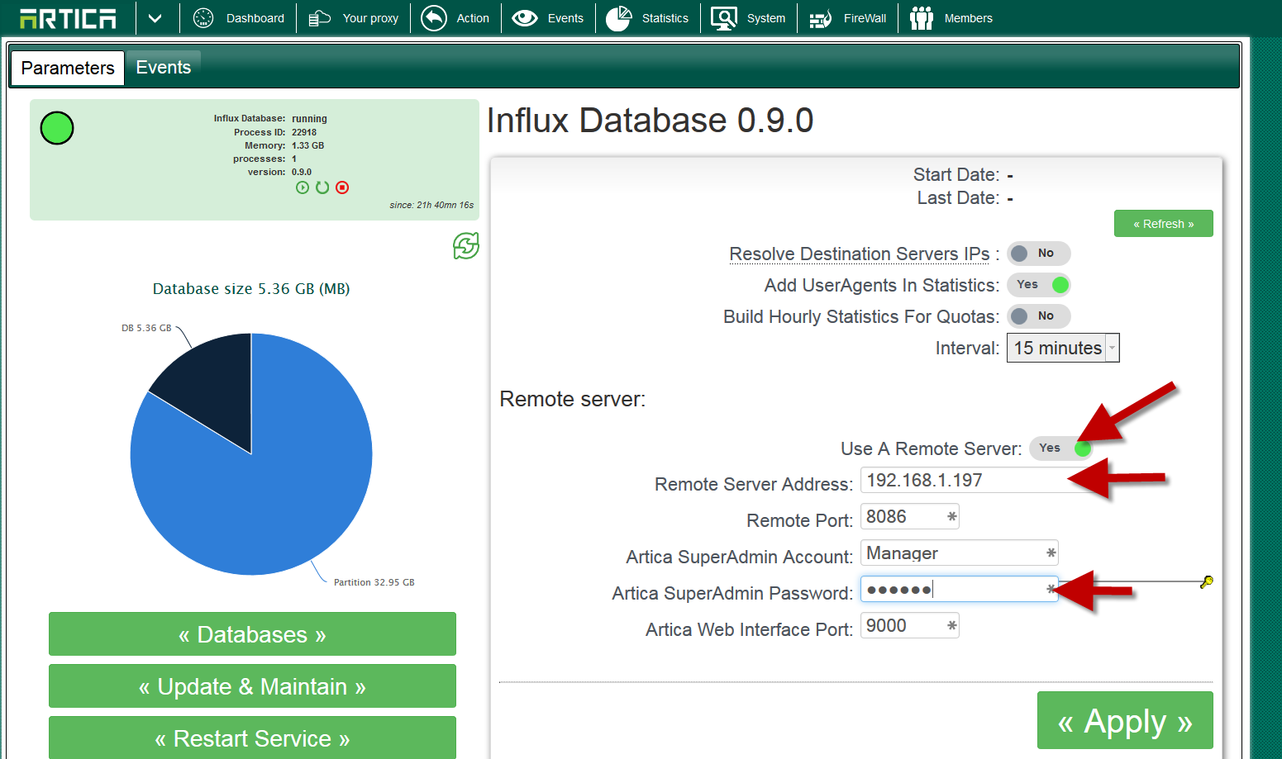Viewport: 1282px width, 759px height.
Task: Open the Statistics menu
Action: (x=665, y=18)
